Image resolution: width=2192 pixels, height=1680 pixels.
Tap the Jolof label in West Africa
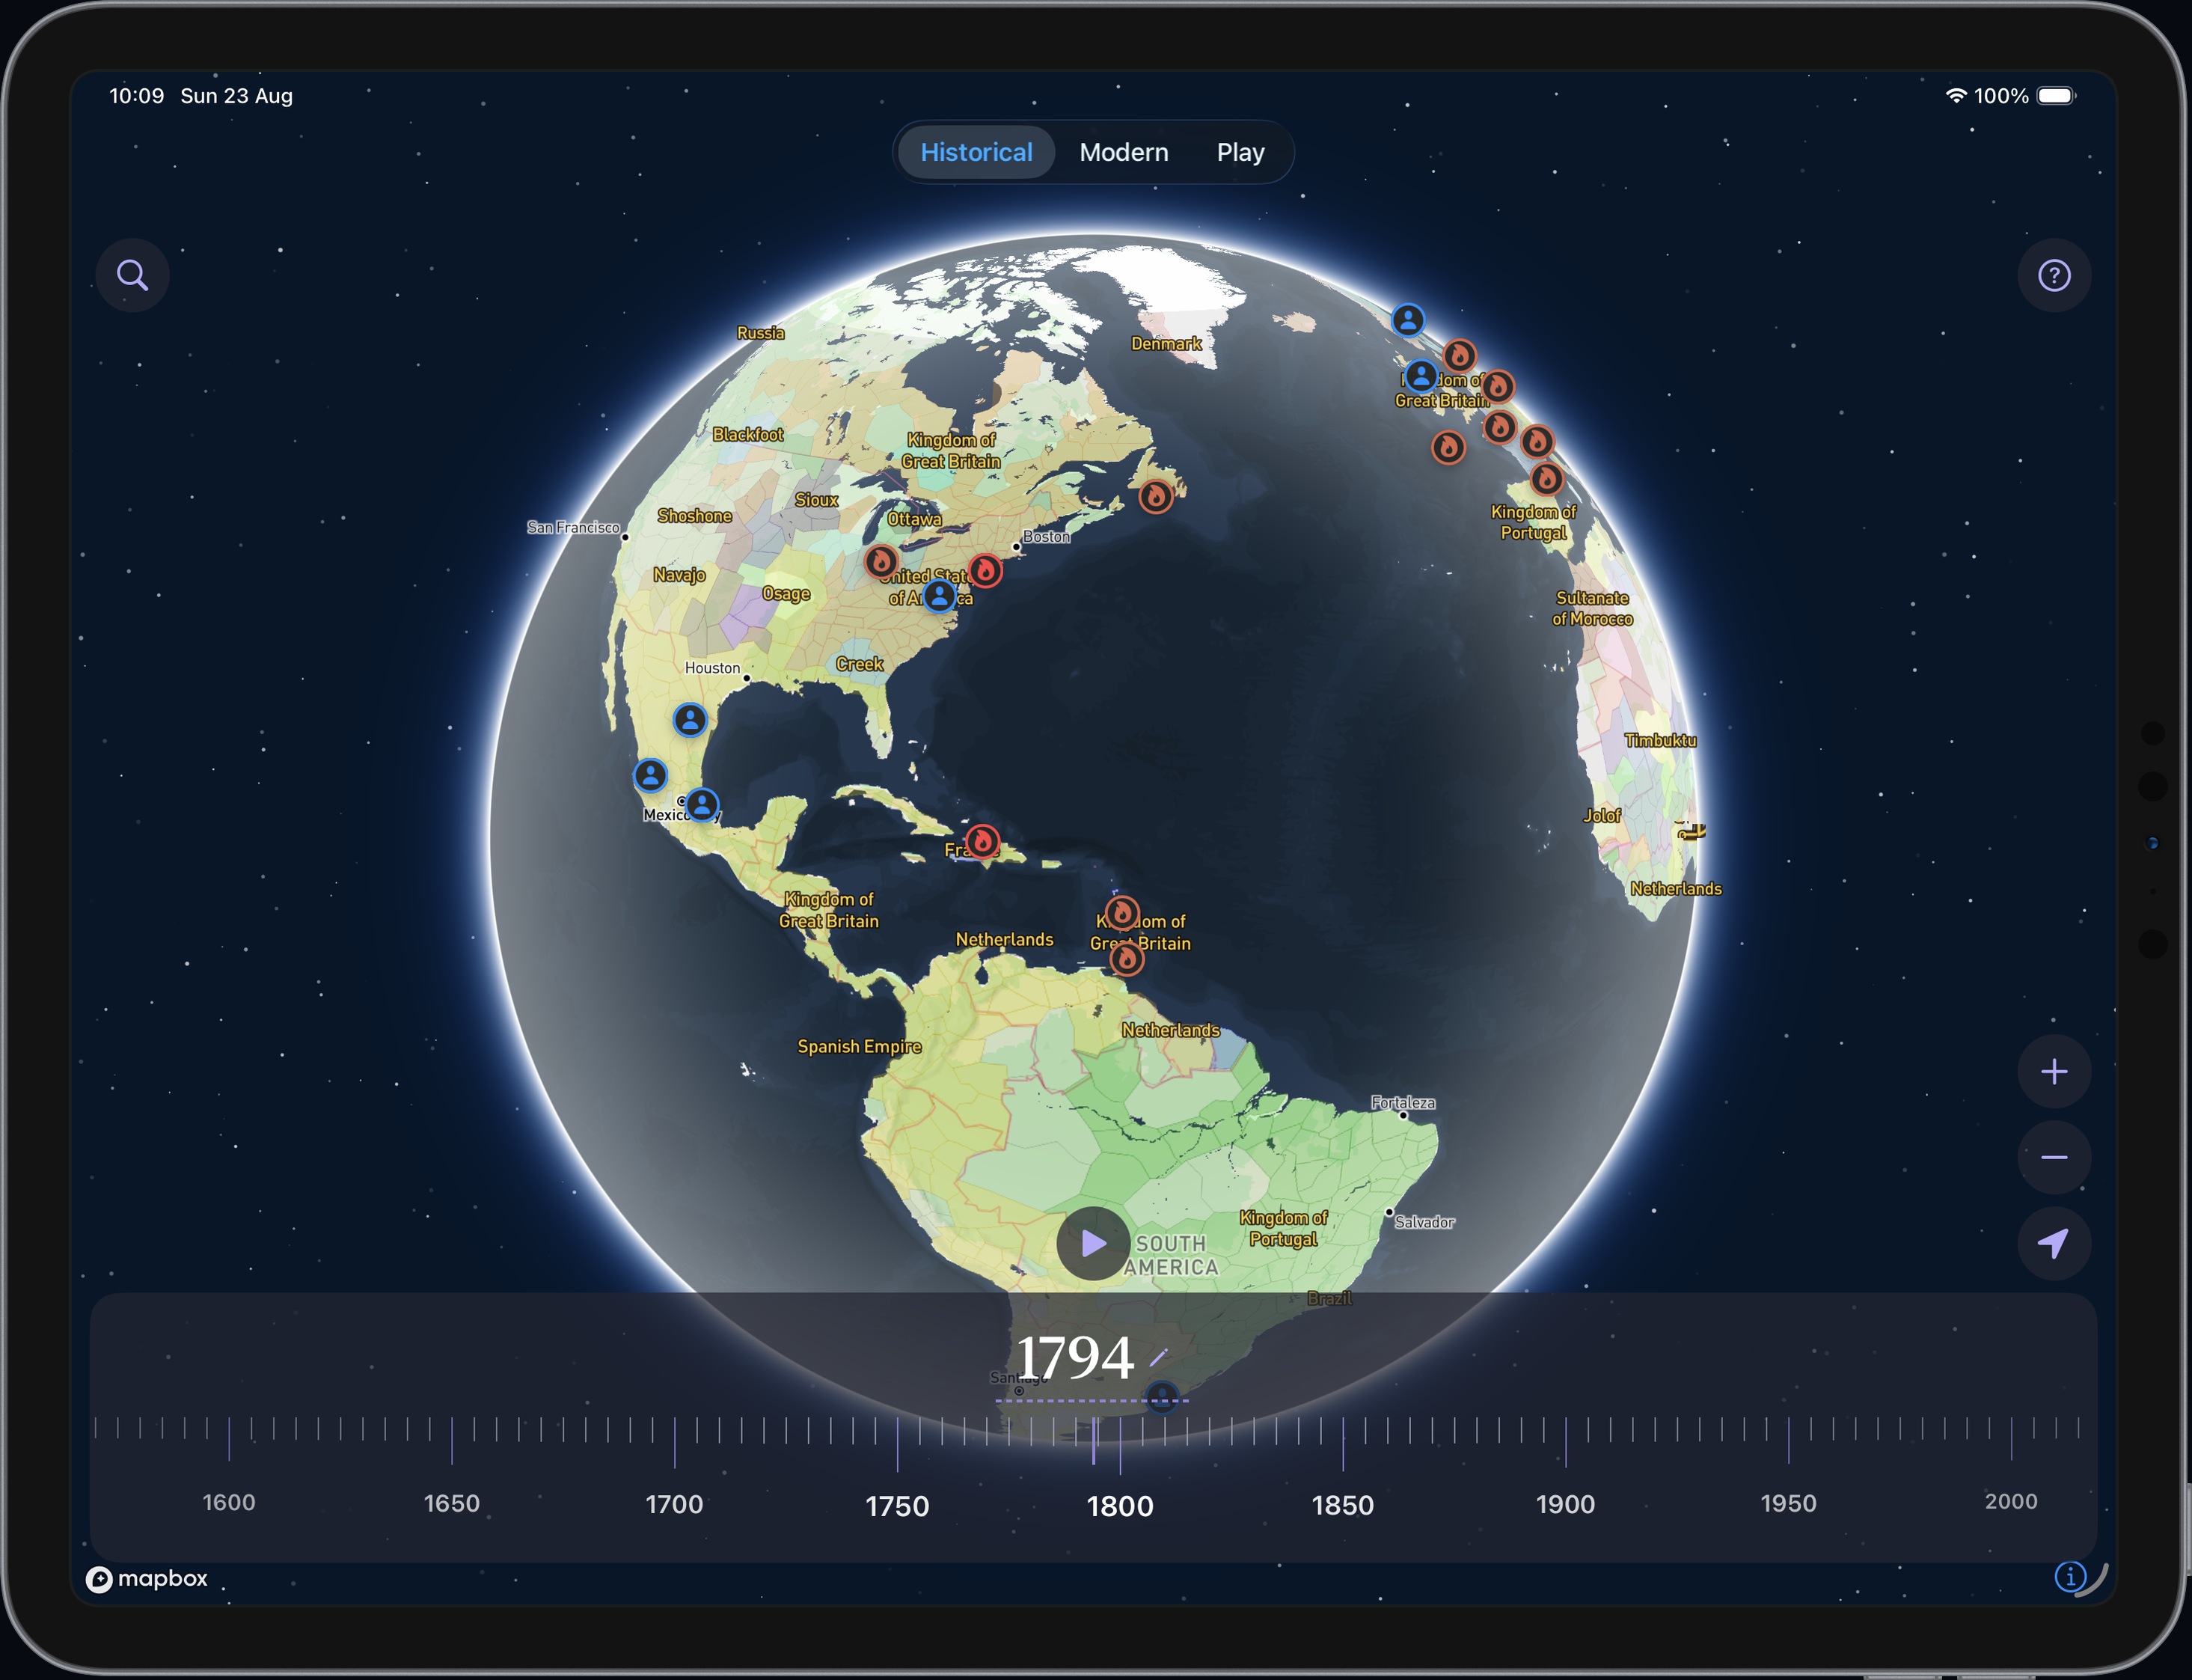click(x=1602, y=816)
